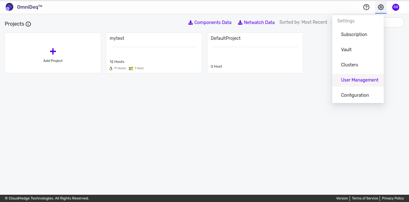Image resolution: width=409 pixels, height=202 pixels.
Task: Download Components Data link
Action: pyautogui.click(x=210, y=22)
